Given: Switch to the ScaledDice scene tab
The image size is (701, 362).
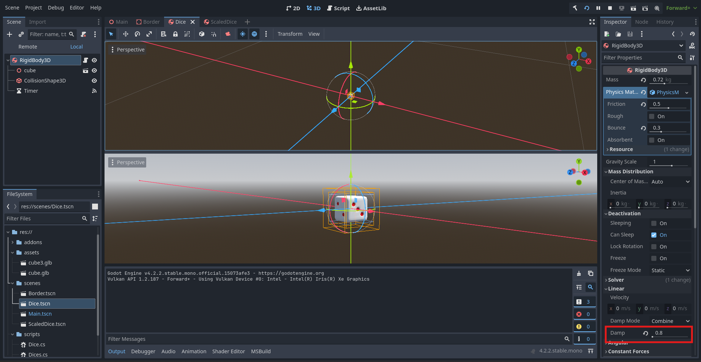Looking at the screenshot, I should click(220, 22).
